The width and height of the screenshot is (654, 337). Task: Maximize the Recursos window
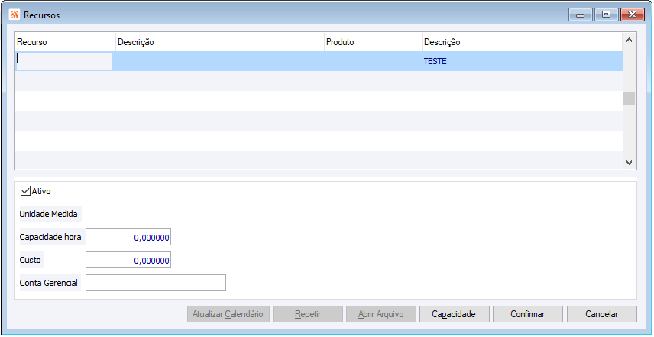pyautogui.click(x=607, y=15)
